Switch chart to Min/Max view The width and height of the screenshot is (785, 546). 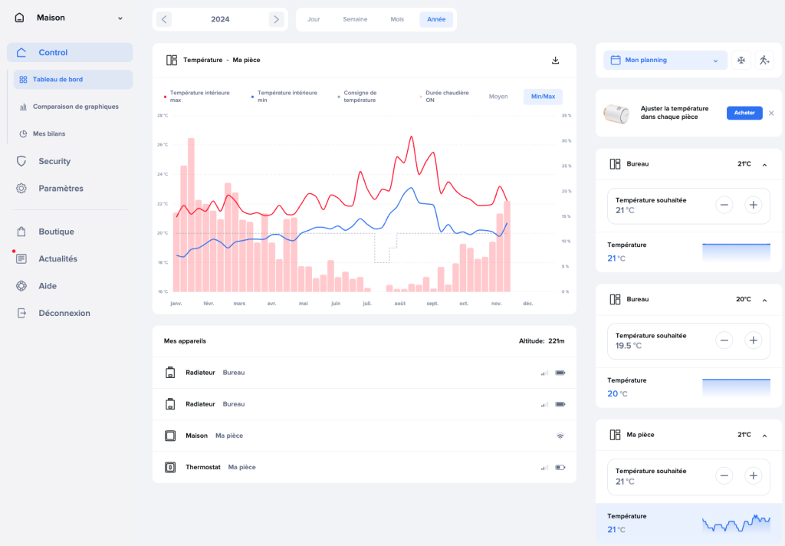543,97
